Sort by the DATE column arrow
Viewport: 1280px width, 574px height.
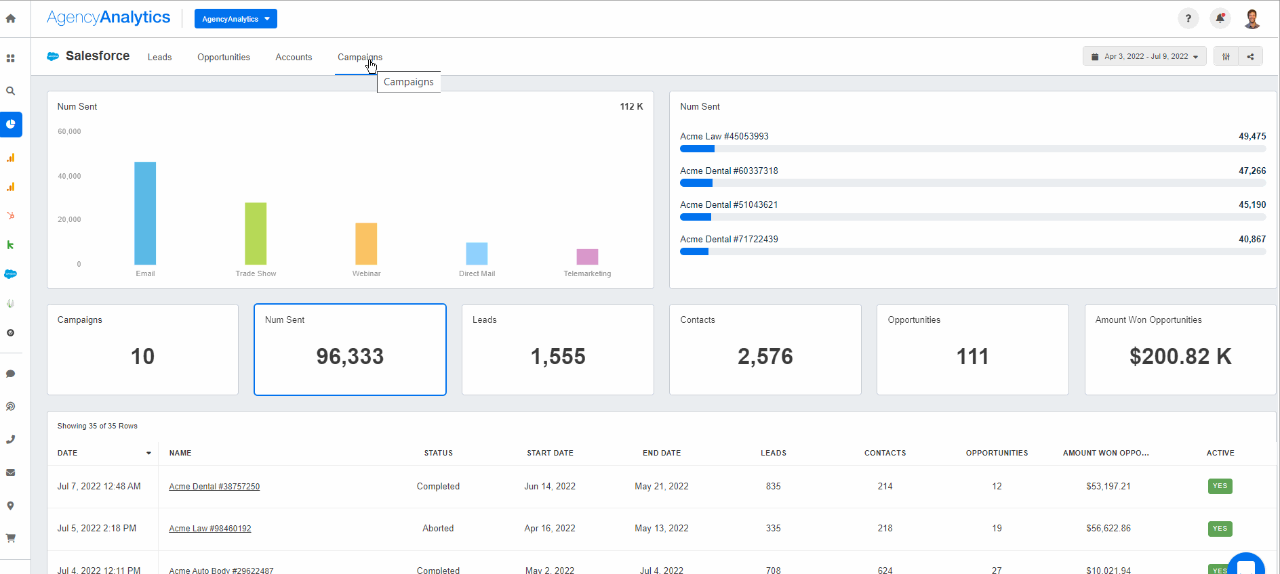click(x=148, y=454)
